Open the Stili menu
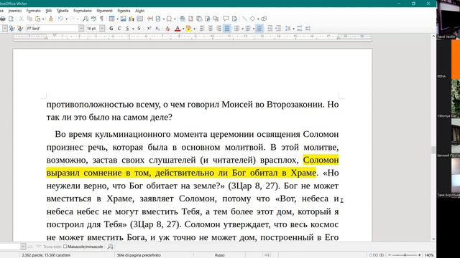The width and height of the screenshot is (460, 258). pyautogui.click(x=49, y=11)
